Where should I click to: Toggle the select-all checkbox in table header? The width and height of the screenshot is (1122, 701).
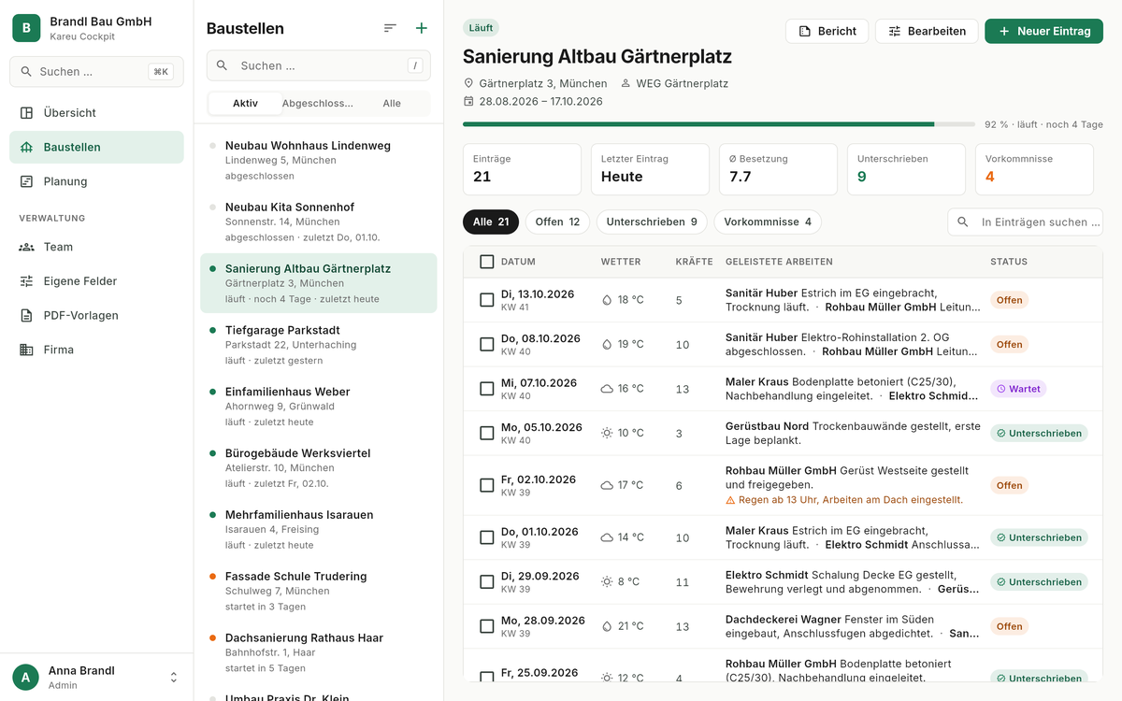pyautogui.click(x=486, y=262)
